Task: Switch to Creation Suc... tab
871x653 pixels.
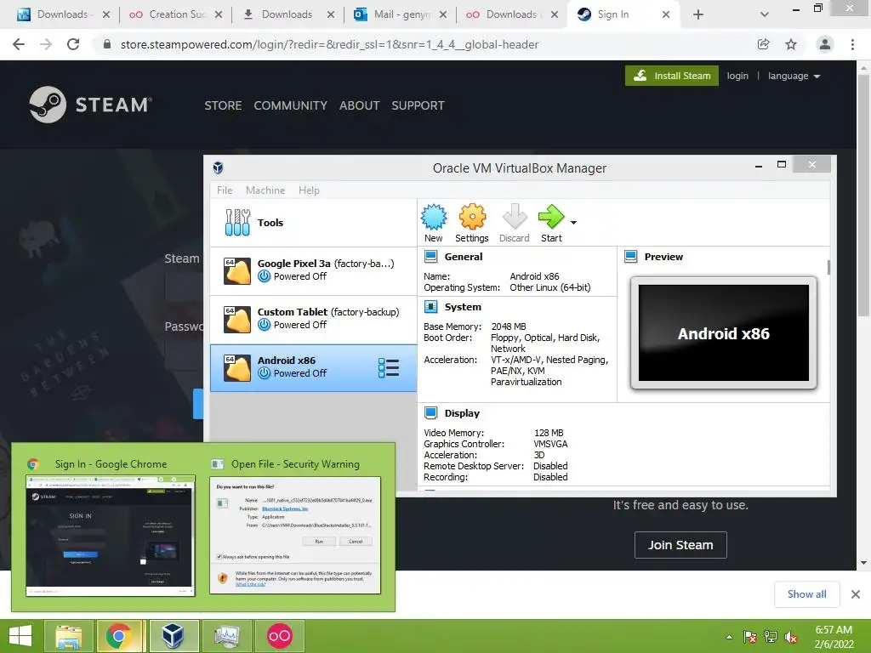Action: click(175, 14)
